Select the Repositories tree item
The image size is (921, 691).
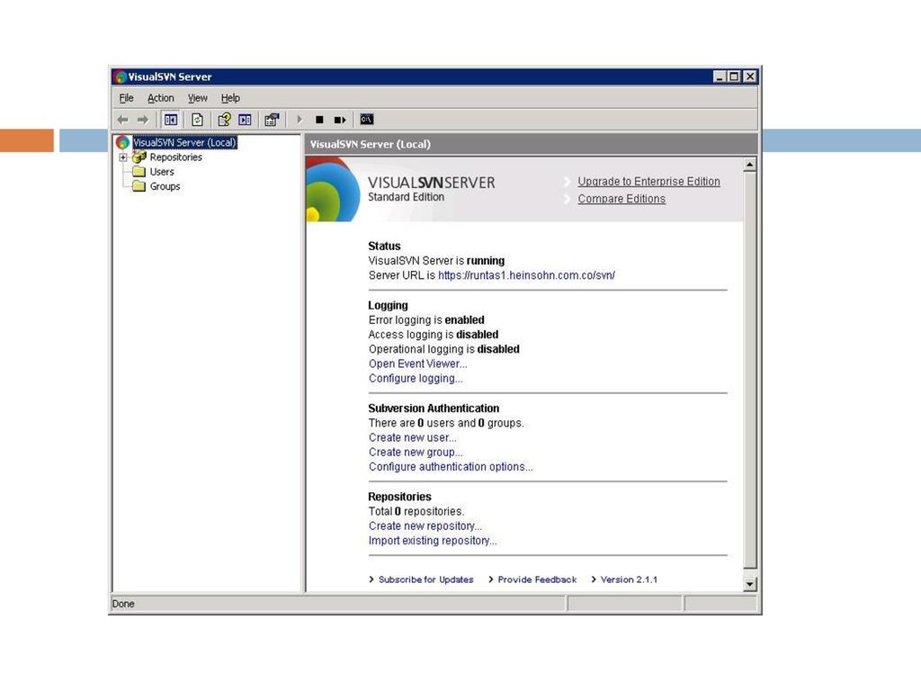[175, 157]
